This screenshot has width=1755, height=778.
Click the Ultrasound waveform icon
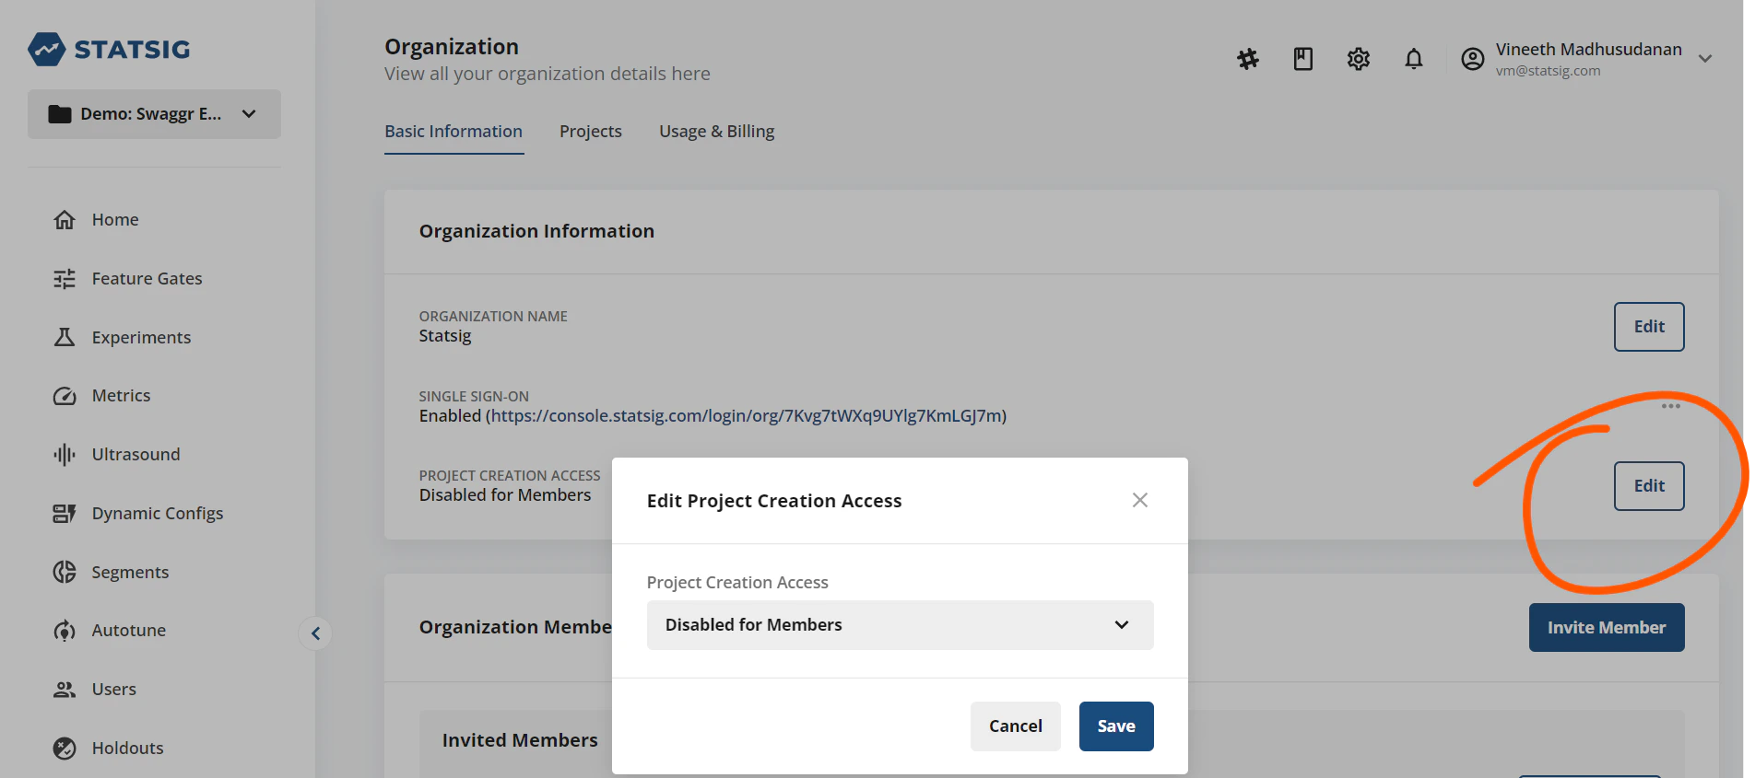point(65,455)
